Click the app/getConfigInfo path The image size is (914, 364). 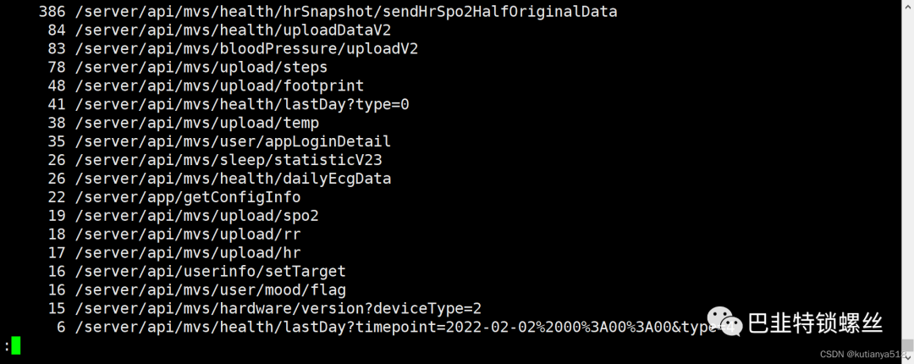pos(188,197)
